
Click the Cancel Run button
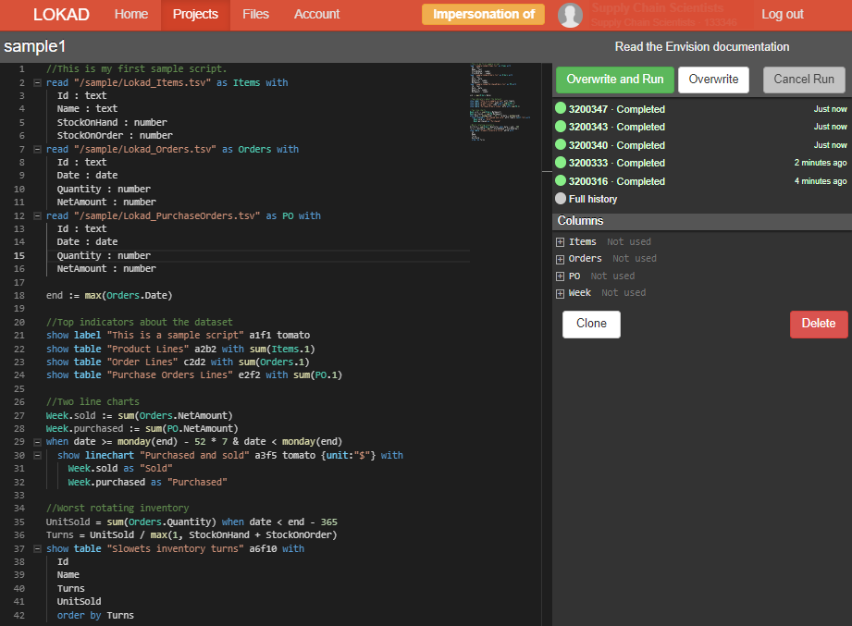[804, 80]
